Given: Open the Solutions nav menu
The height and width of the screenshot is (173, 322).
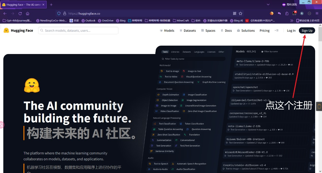Looking at the screenshot, I should tap(246, 30).
